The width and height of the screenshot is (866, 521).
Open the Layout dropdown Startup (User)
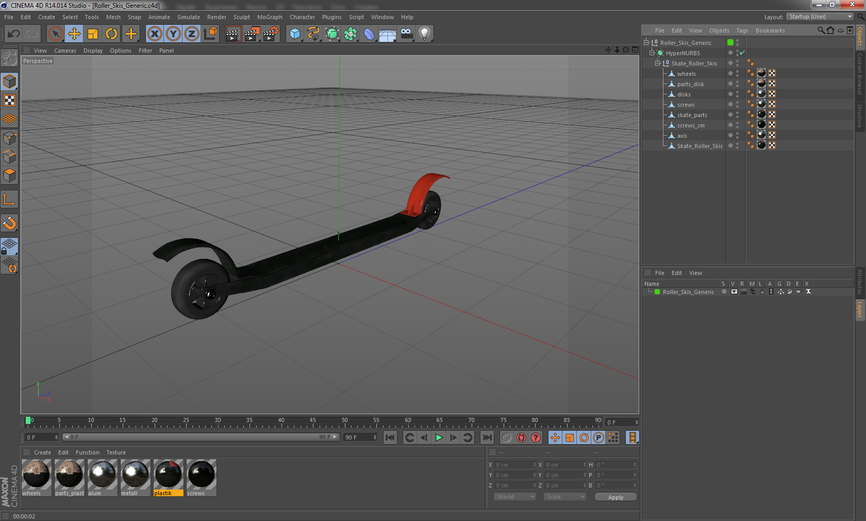click(x=820, y=17)
